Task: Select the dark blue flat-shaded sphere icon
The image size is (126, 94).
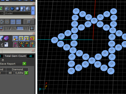Action: tap(12, 9)
